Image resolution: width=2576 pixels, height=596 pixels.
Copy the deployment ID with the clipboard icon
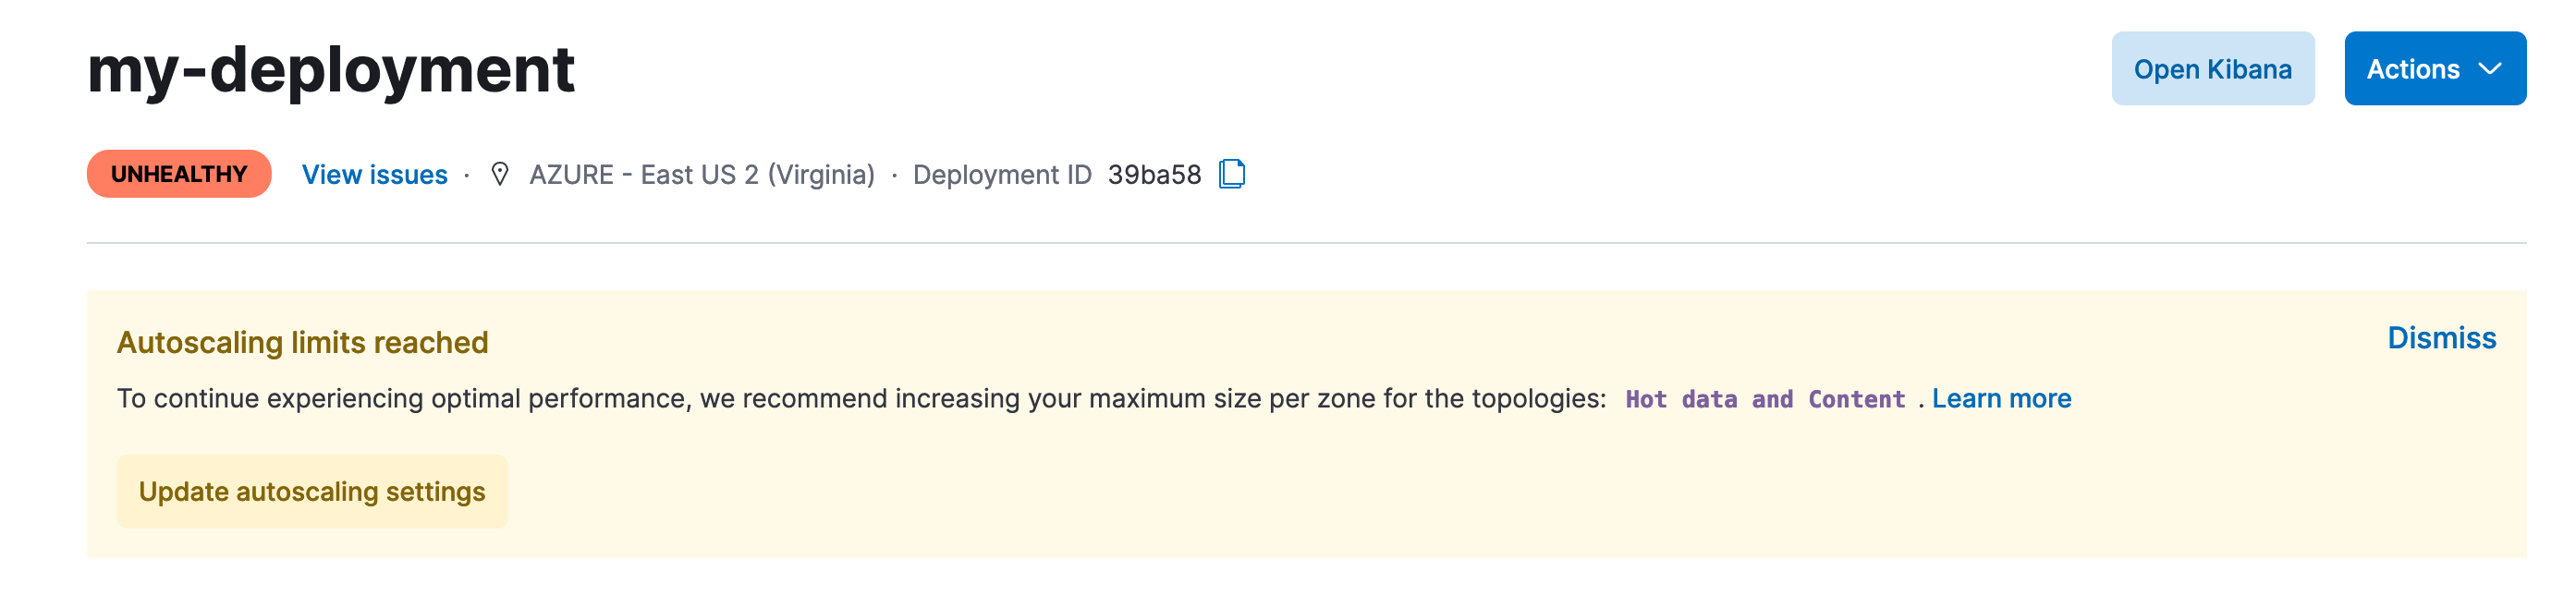[1232, 174]
